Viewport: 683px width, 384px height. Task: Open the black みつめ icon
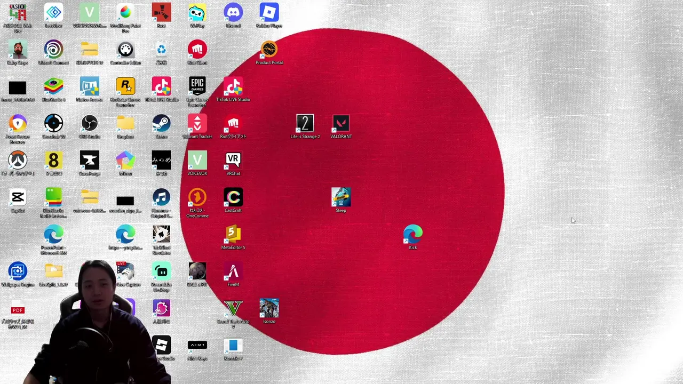(161, 161)
